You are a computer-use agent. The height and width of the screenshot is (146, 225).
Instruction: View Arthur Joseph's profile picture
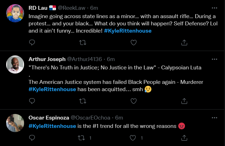click(15, 65)
